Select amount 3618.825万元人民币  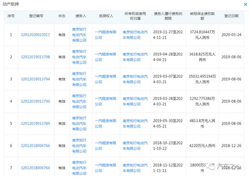202,57
